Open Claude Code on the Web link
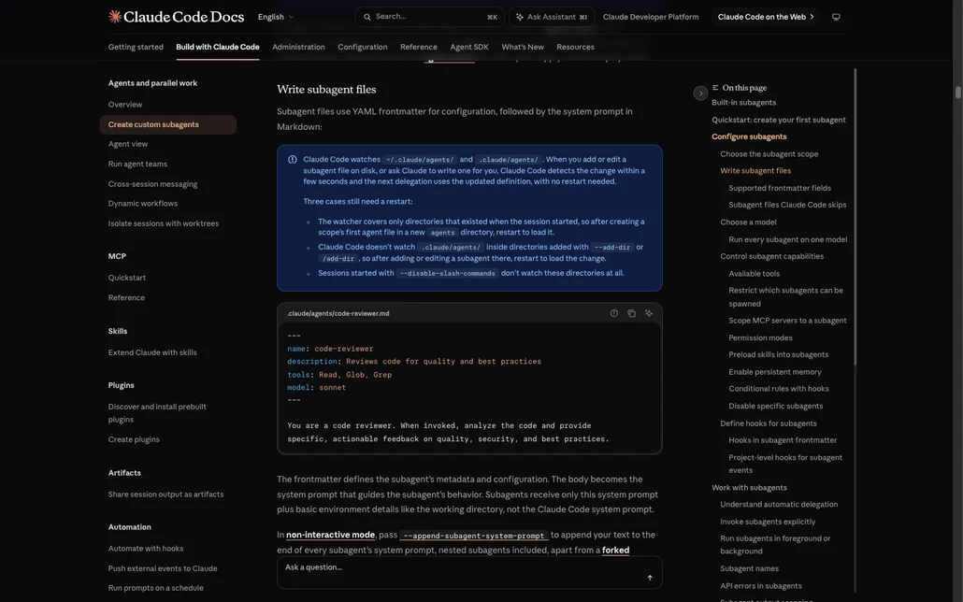 point(766,17)
